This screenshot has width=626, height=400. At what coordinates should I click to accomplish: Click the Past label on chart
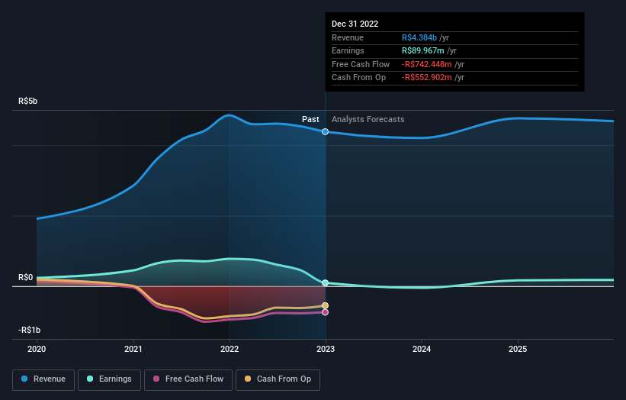click(x=310, y=119)
